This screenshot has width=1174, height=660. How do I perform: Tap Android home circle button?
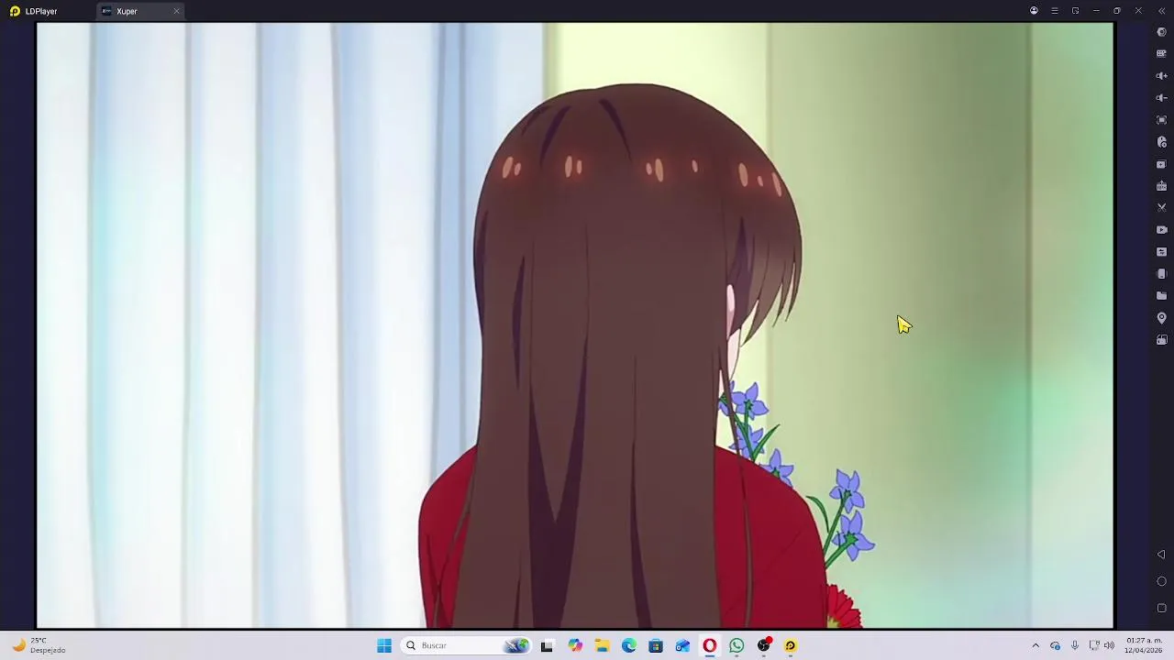(1161, 581)
